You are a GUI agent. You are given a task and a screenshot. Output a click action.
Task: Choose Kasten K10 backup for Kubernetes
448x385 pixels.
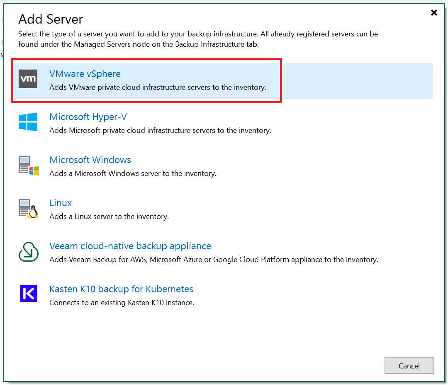point(122,289)
